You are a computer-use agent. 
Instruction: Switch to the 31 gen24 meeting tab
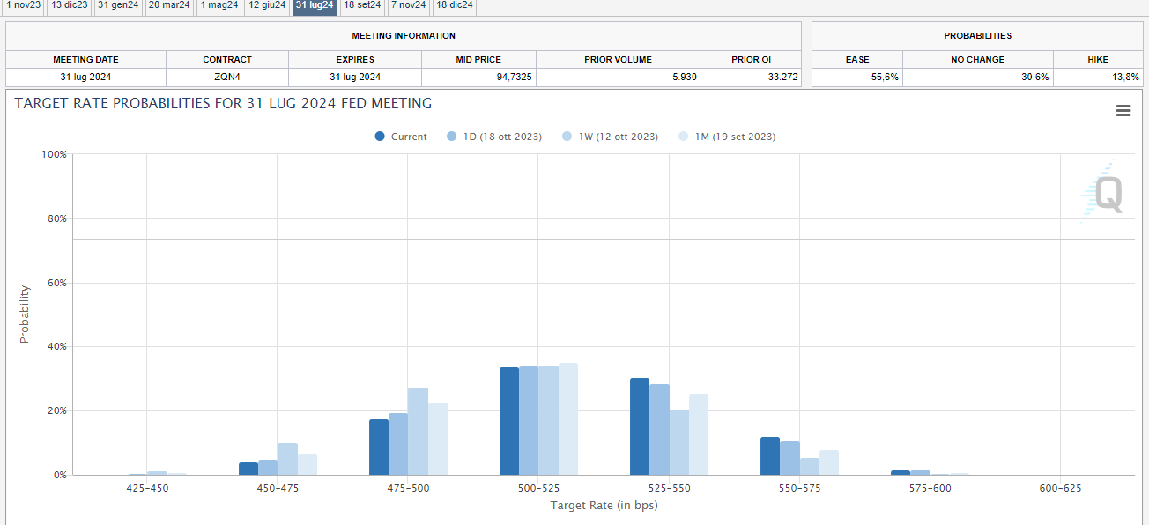point(118,6)
